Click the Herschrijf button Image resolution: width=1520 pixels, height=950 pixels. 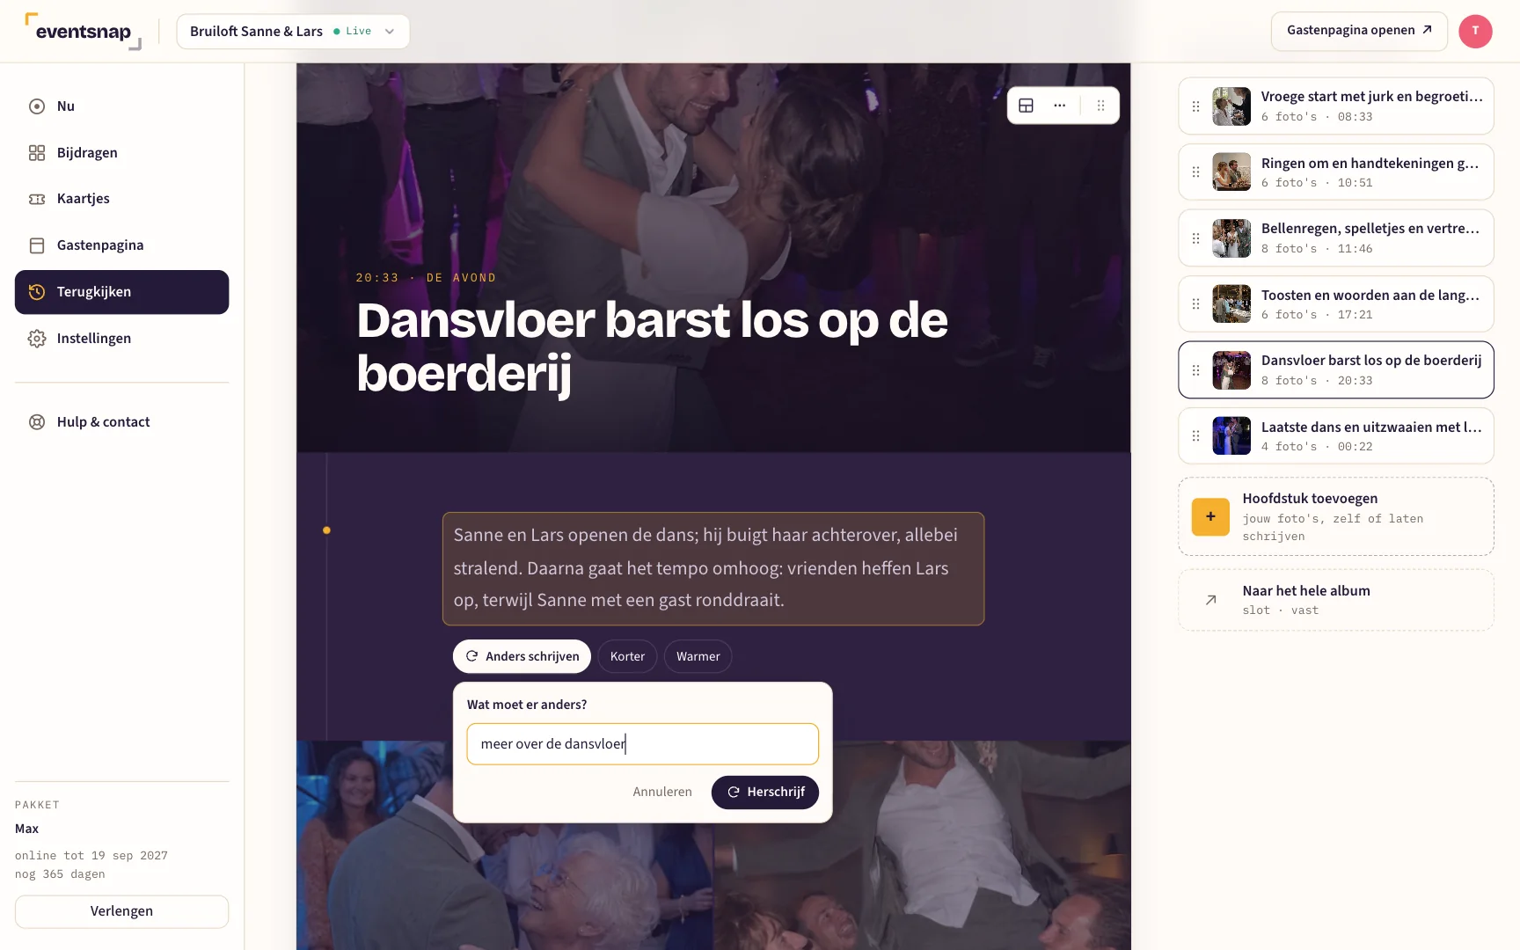pyautogui.click(x=764, y=793)
